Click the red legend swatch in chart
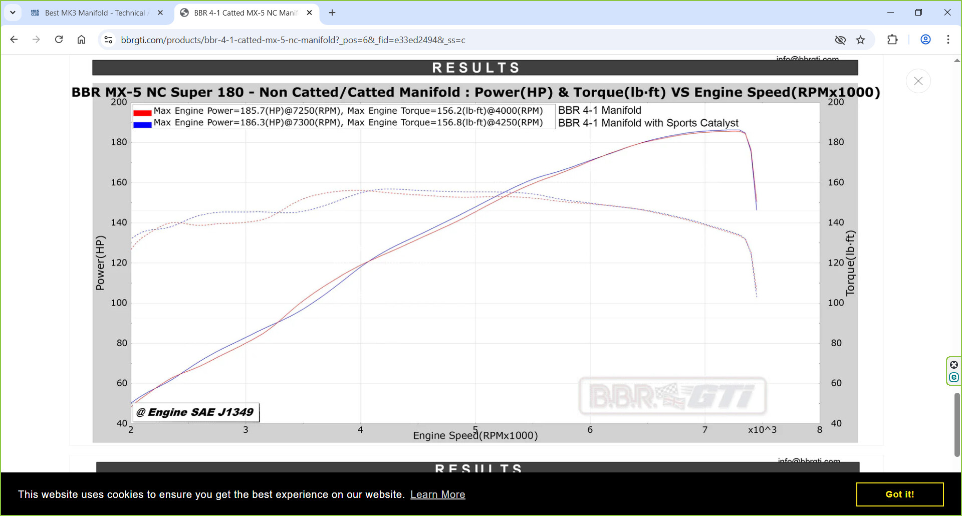 [142, 113]
